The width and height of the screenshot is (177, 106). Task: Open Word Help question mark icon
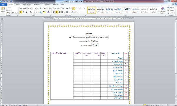[x=176, y=4]
